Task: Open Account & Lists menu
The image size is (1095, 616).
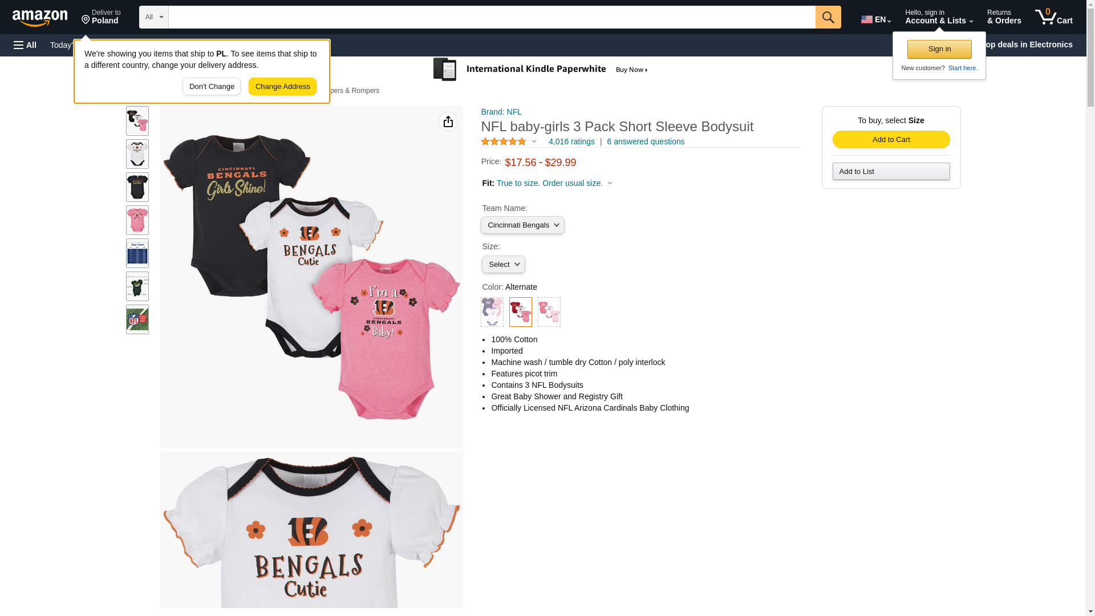Action: (938, 17)
